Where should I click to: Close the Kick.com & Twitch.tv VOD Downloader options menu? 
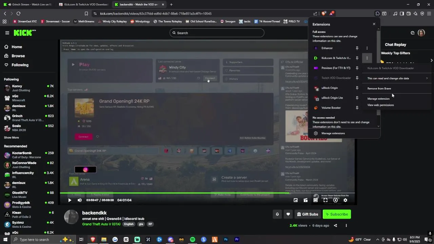point(367,58)
